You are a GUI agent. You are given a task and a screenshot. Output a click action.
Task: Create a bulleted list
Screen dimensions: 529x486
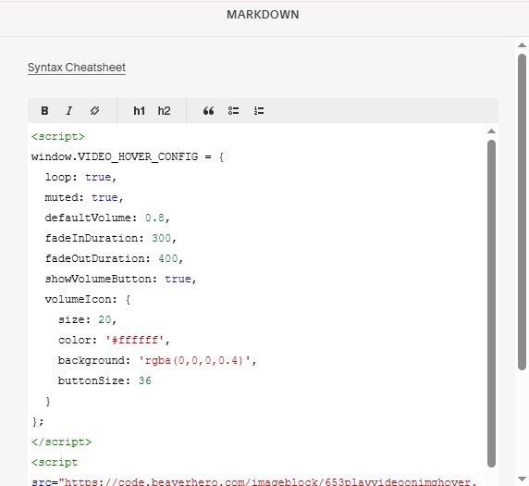pyautogui.click(x=233, y=111)
